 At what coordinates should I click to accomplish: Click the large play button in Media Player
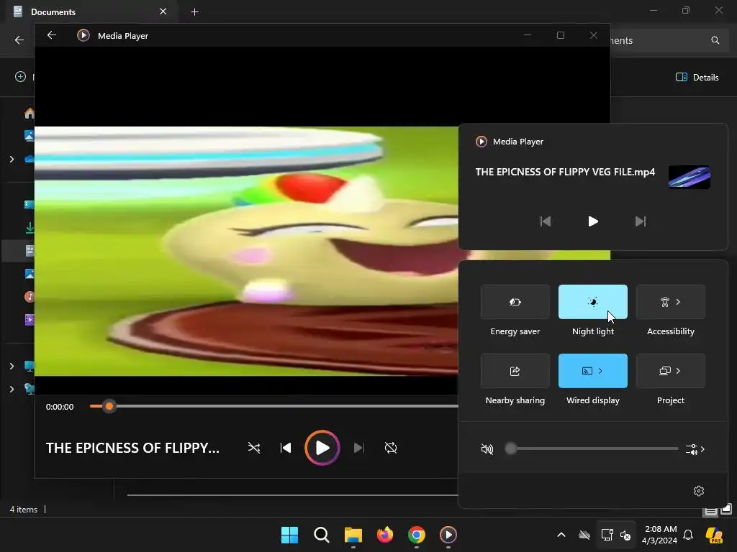pos(322,448)
